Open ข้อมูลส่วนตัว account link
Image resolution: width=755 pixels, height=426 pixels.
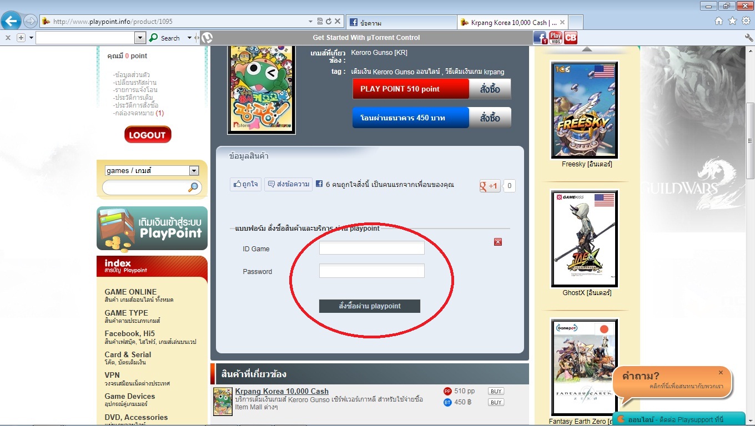(x=131, y=74)
